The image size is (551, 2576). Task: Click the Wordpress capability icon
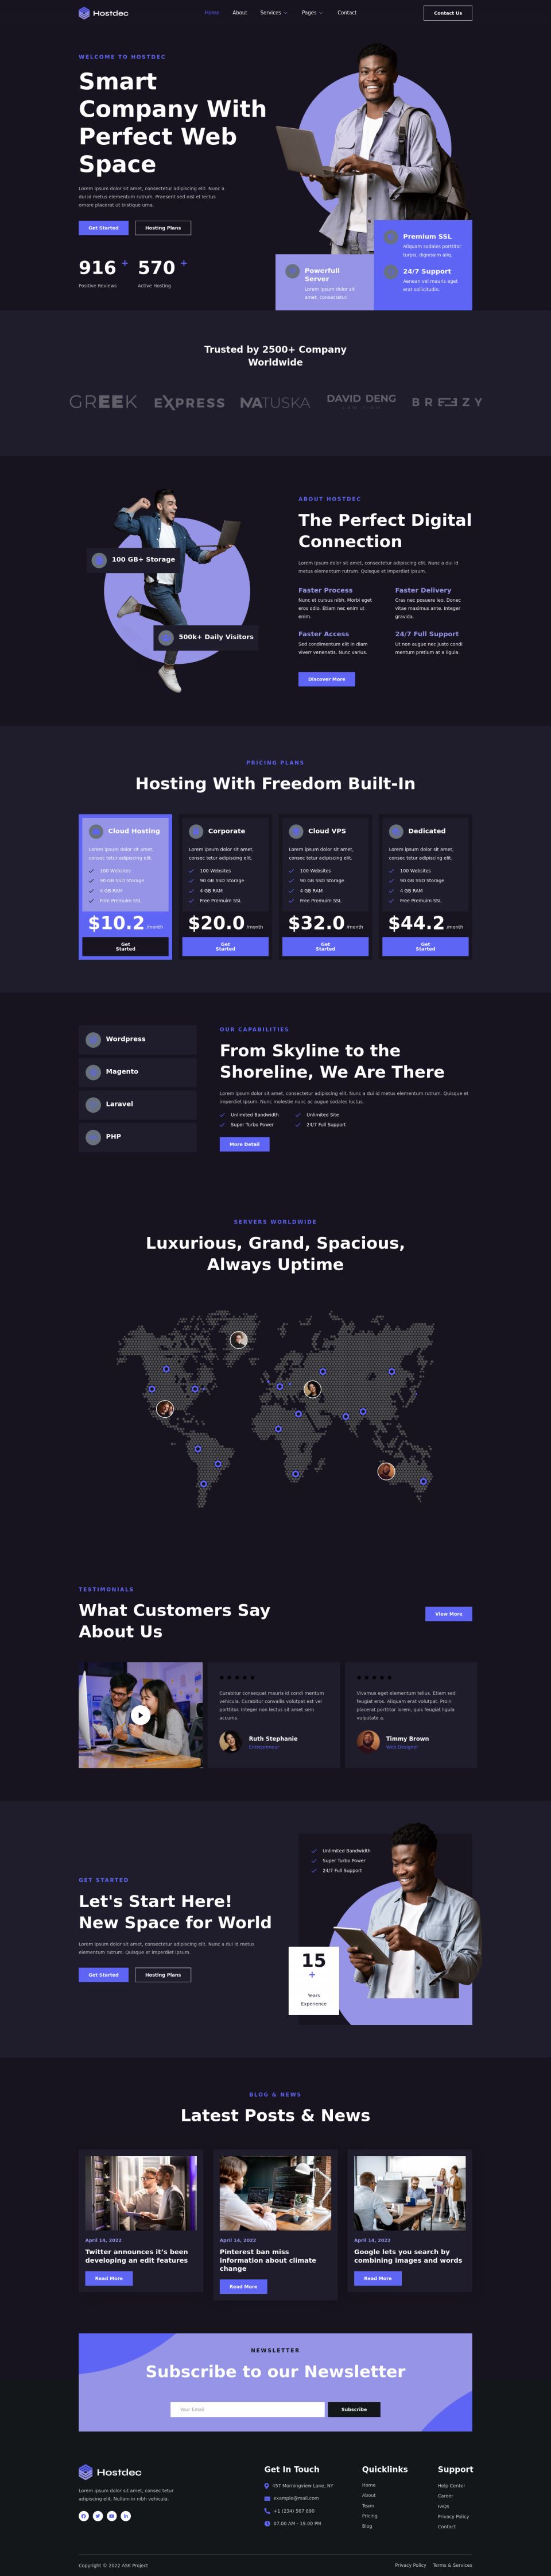tap(93, 1040)
